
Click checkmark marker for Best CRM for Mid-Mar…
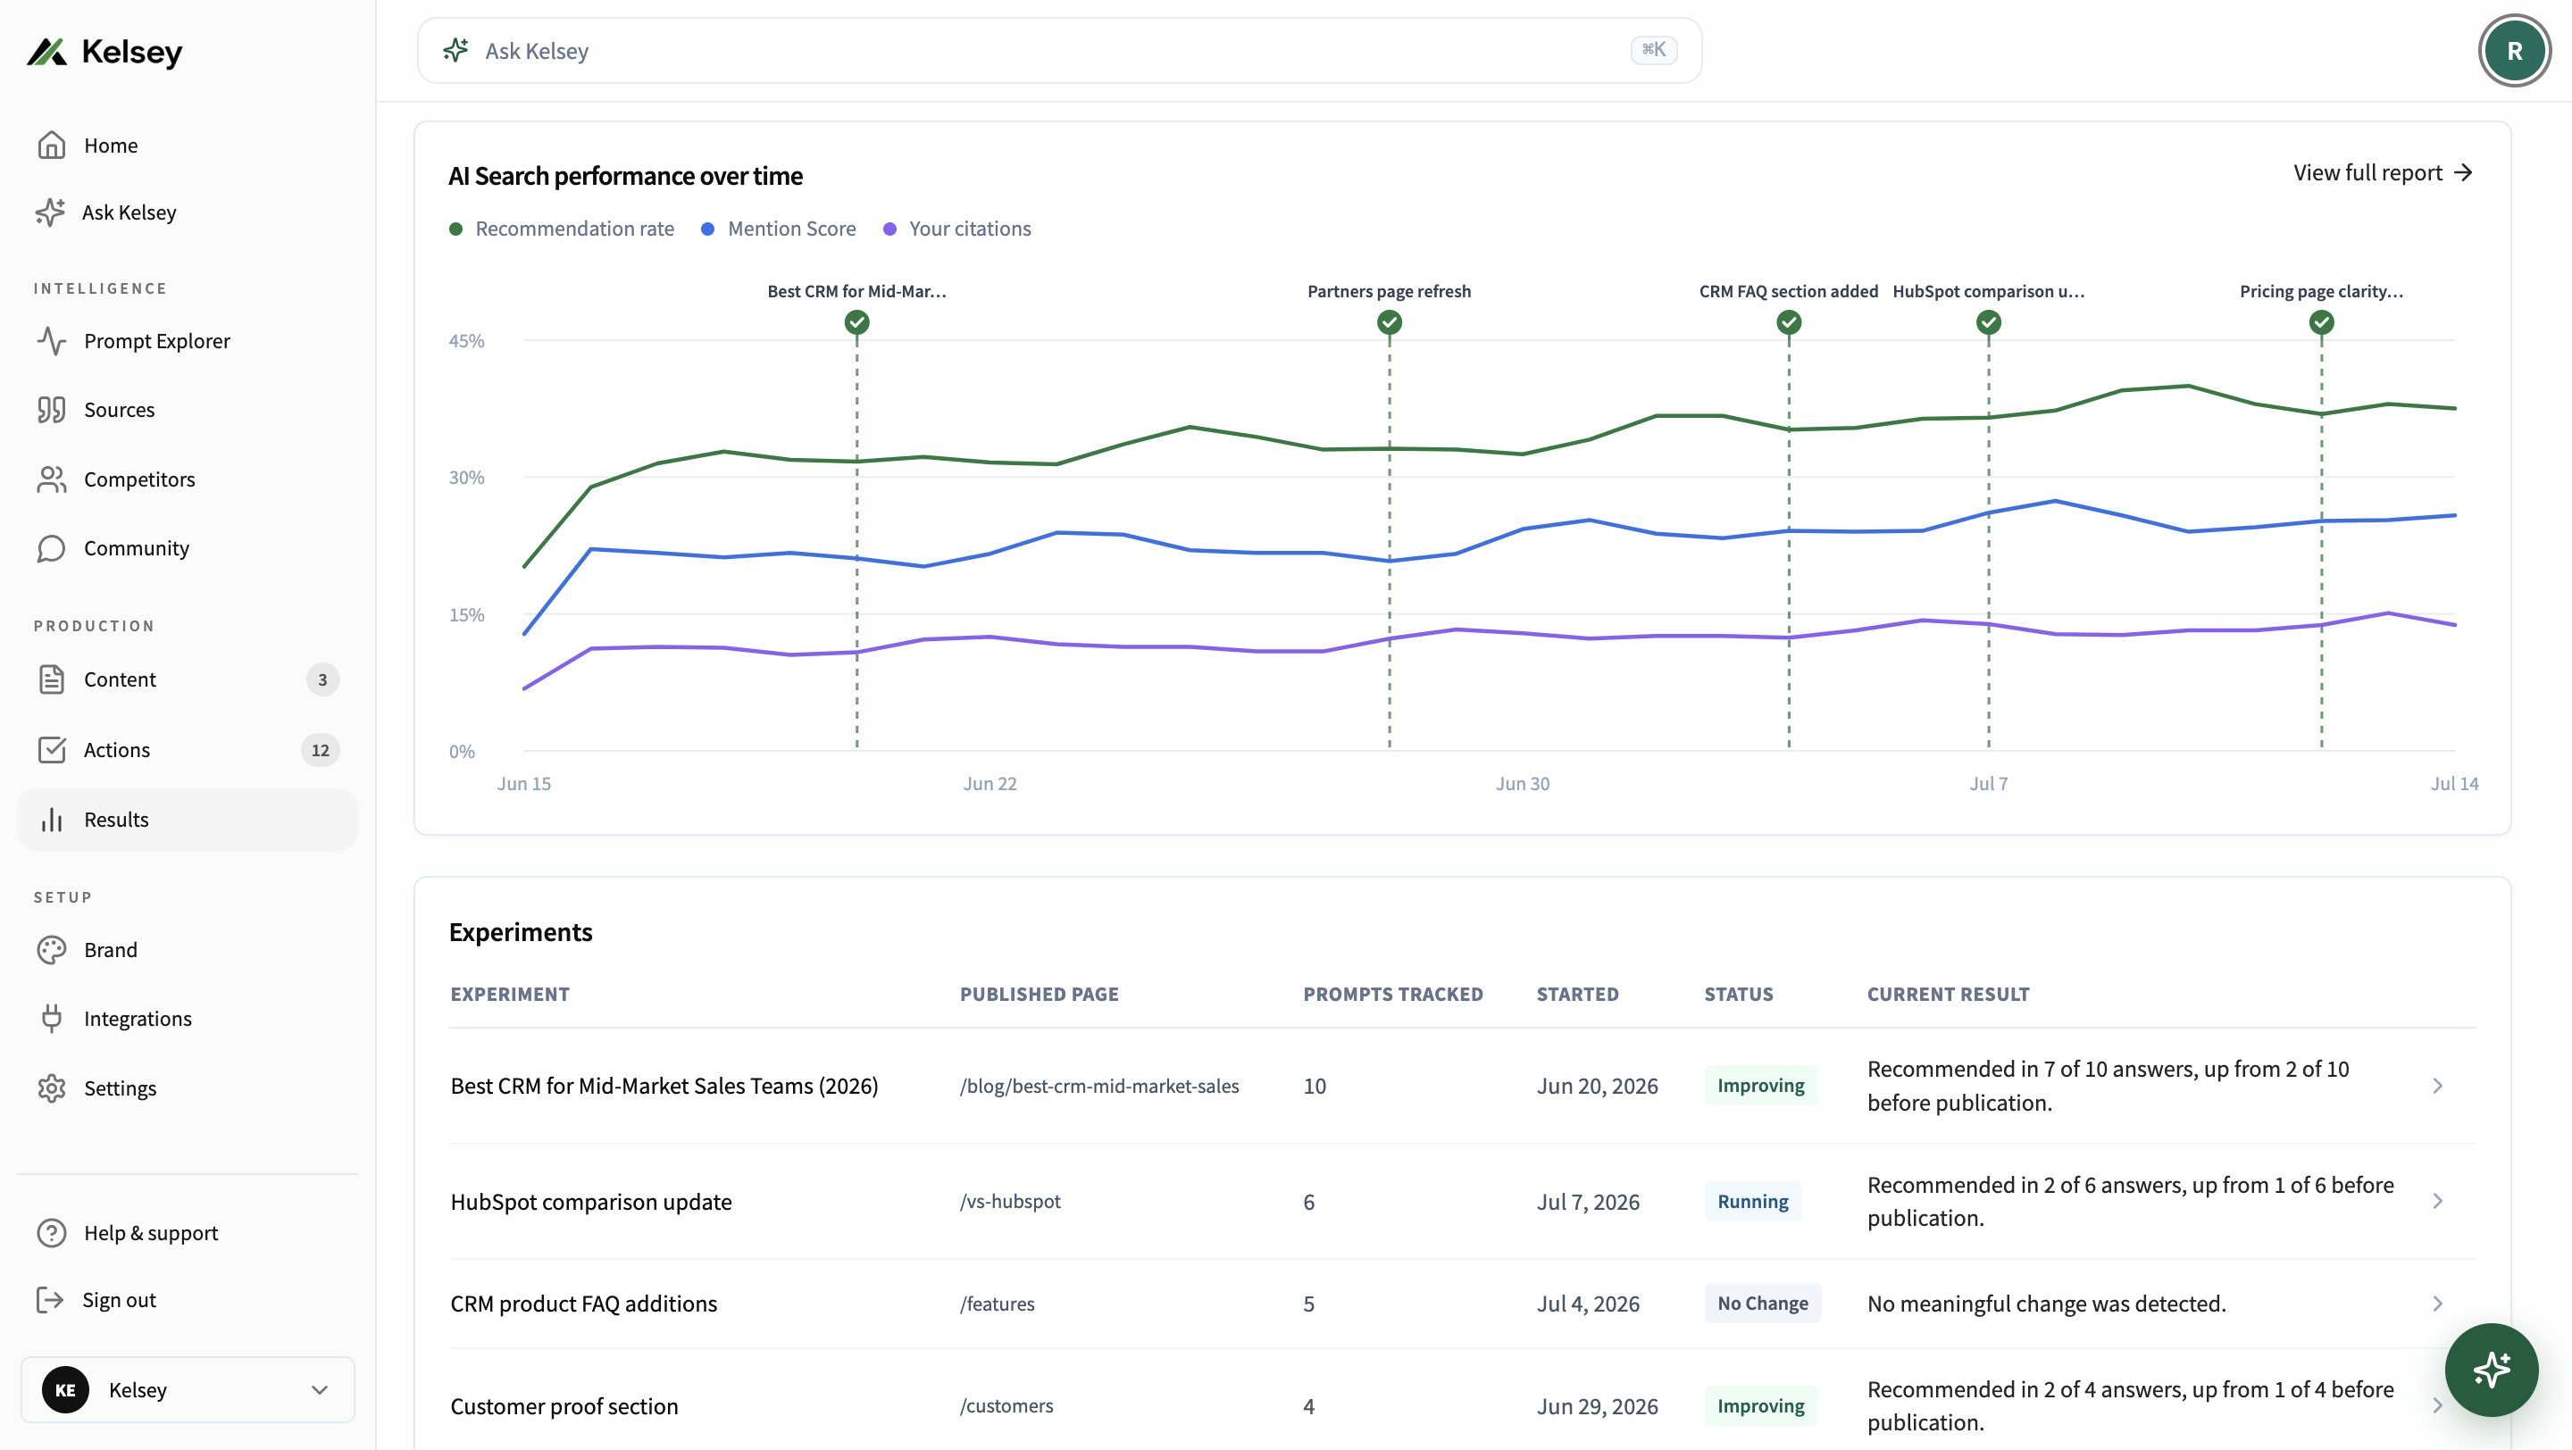tap(856, 322)
